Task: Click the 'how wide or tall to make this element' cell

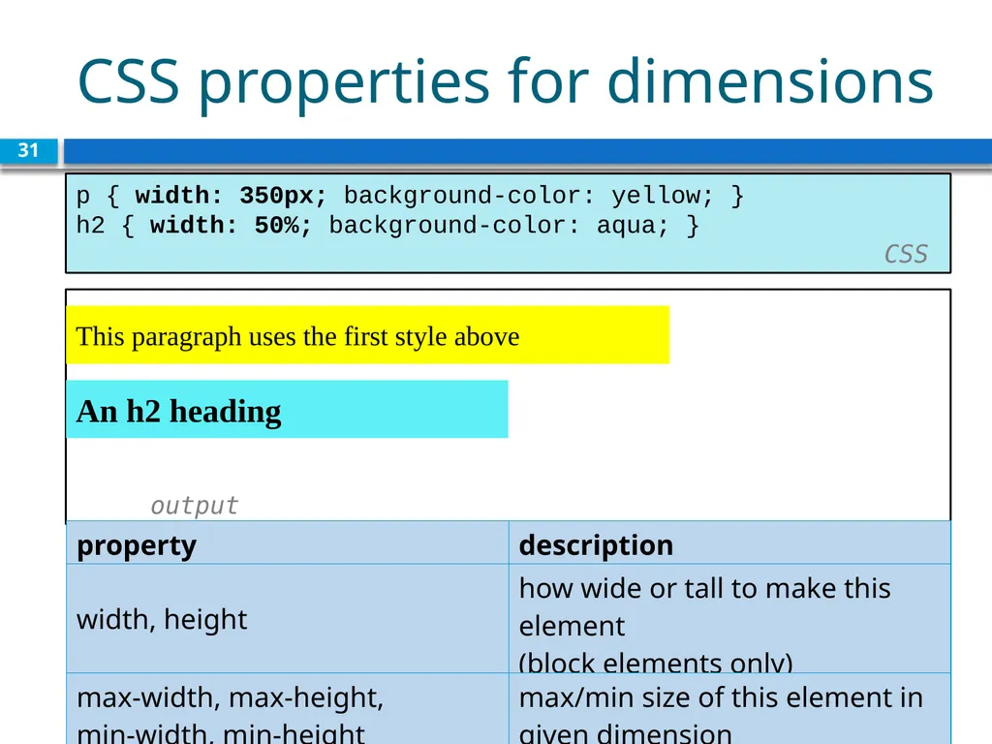Action: (x=729, y=619)
